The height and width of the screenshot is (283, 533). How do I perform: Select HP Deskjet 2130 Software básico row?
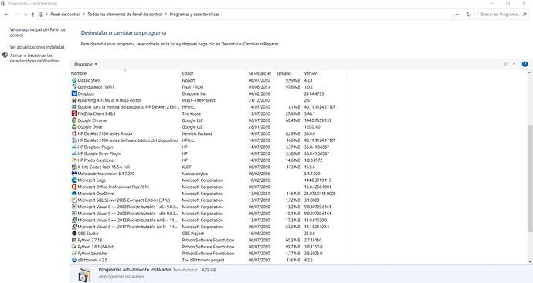point(208,140)
